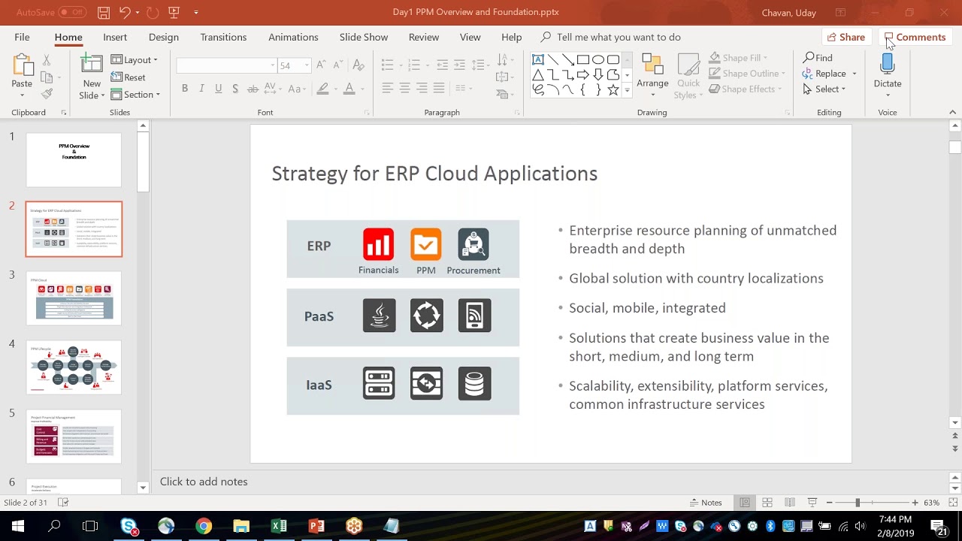
Task: Click the zoom slider handle
Action: tap(858, 503)
